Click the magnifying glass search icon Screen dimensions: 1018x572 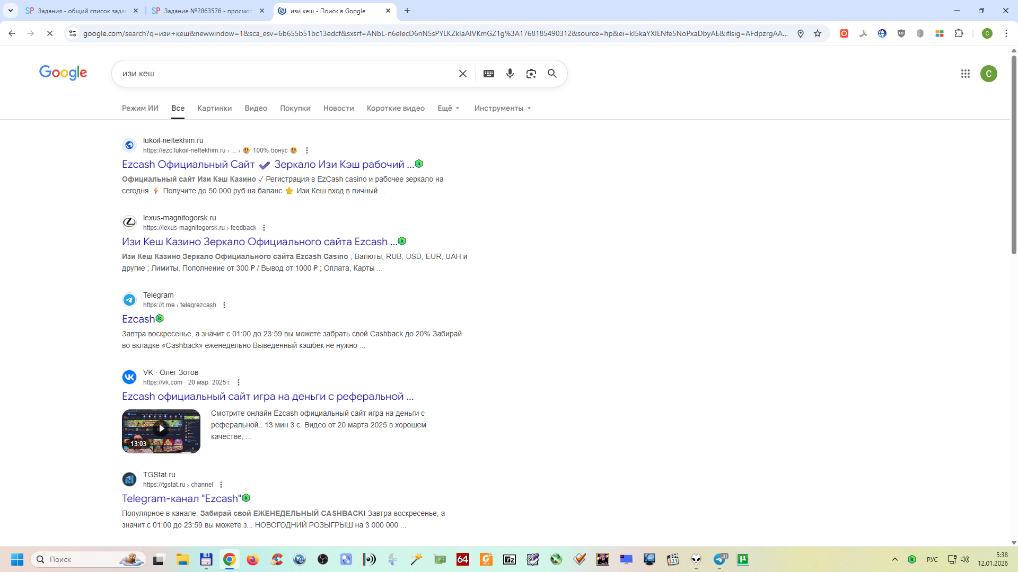click(552, 74)
